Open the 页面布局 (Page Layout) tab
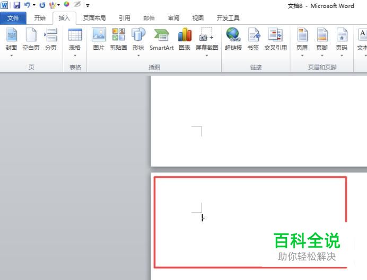Viewport: 367px width, 280px height. 94,18
